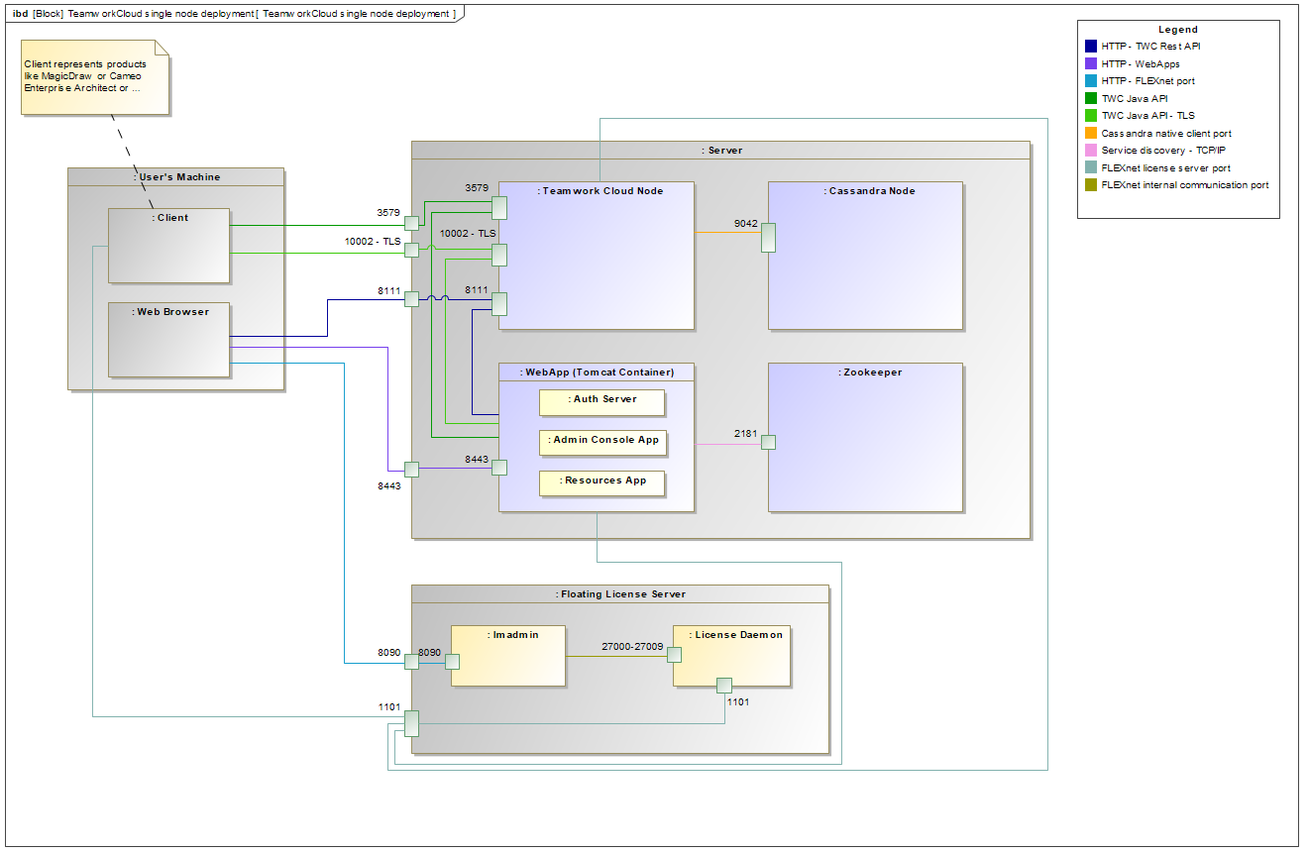Select the Legend title heading
1309x853 pixels.
[1177, 30]
